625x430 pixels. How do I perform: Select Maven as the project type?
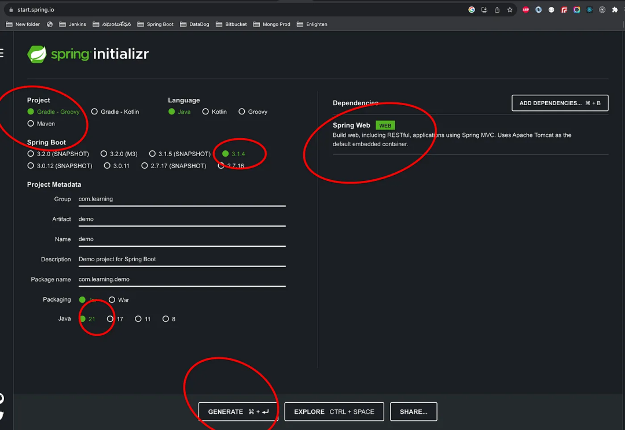pyautogui.click(x=30, y=123)
